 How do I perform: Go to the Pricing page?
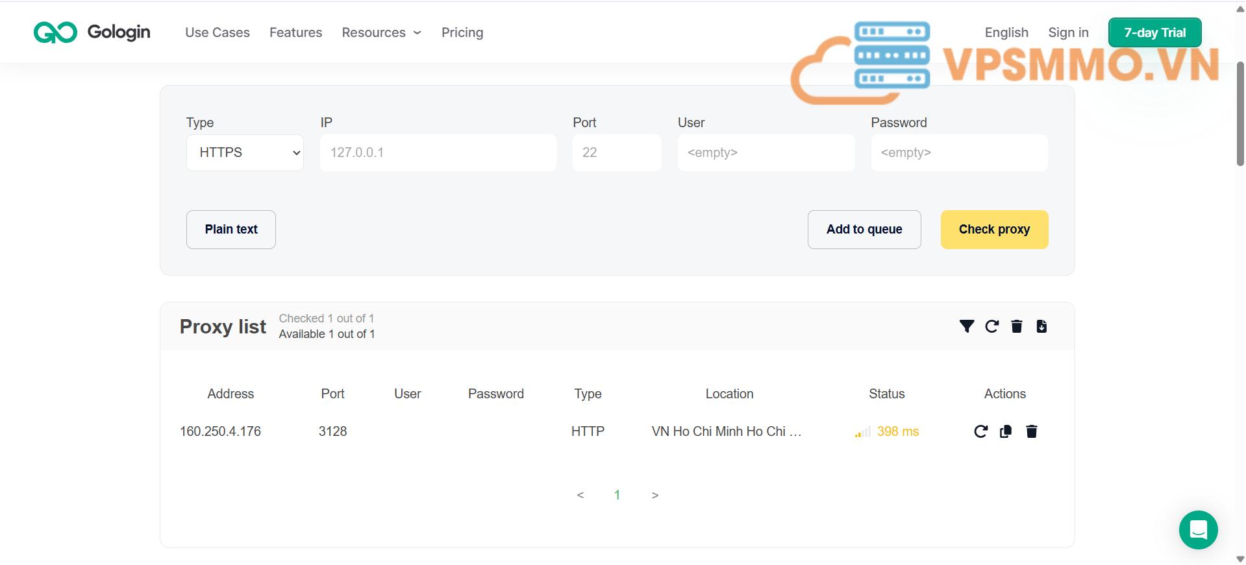pos(462,32)
